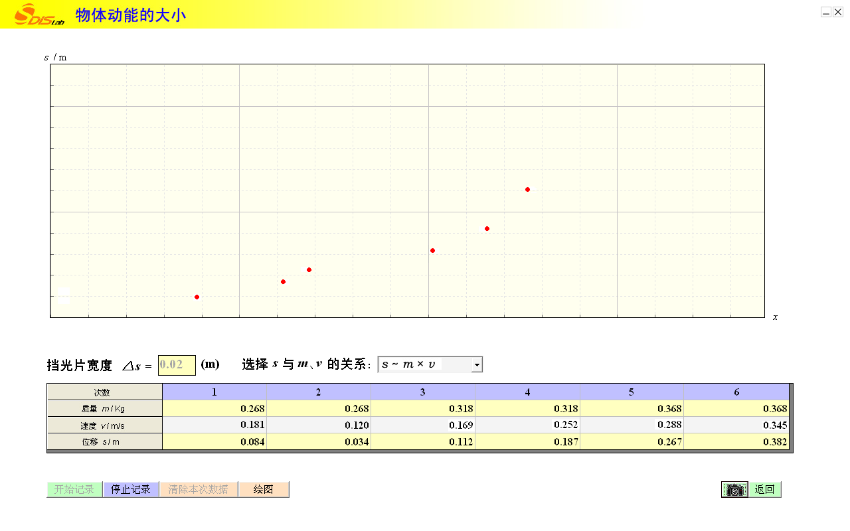The image size is (850, 531).
Task: Click the 开始记录 button
Action: 74,490
